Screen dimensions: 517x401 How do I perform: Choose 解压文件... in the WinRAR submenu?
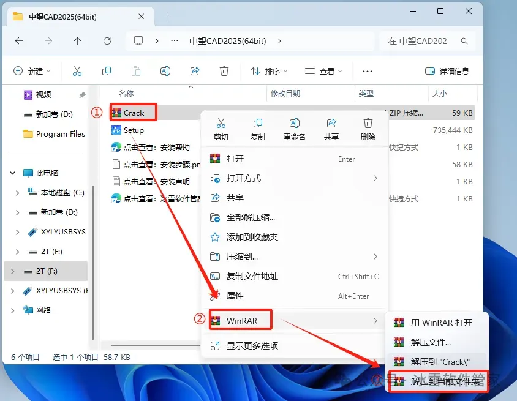437,342
